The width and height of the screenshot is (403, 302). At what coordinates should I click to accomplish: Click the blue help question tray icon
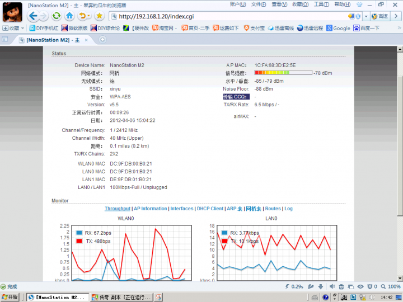pyautogui.click(x=325, y=298)
